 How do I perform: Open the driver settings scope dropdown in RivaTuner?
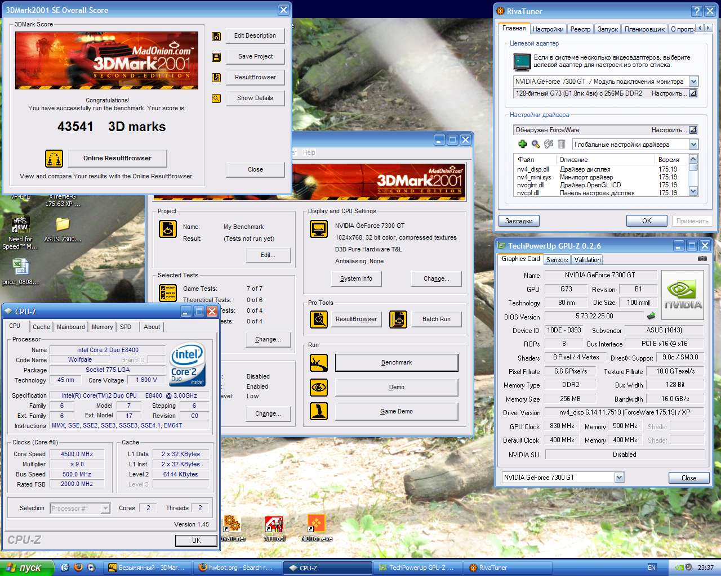tap(693, 145)
